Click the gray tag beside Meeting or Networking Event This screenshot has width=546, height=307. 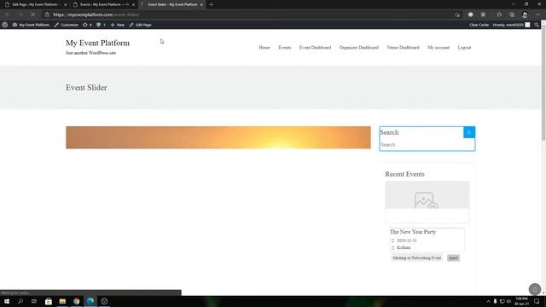[453, 258]
